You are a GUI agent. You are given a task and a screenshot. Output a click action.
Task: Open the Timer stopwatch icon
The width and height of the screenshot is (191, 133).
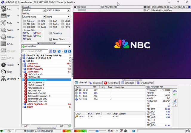[3, 72]
